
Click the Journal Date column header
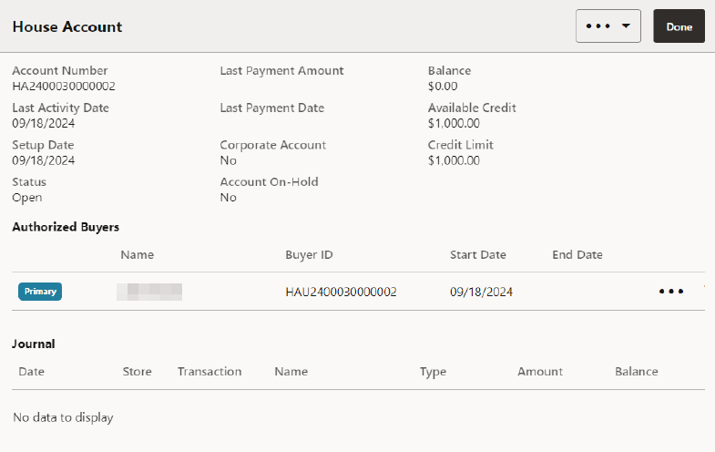click(x=31, y=371)
